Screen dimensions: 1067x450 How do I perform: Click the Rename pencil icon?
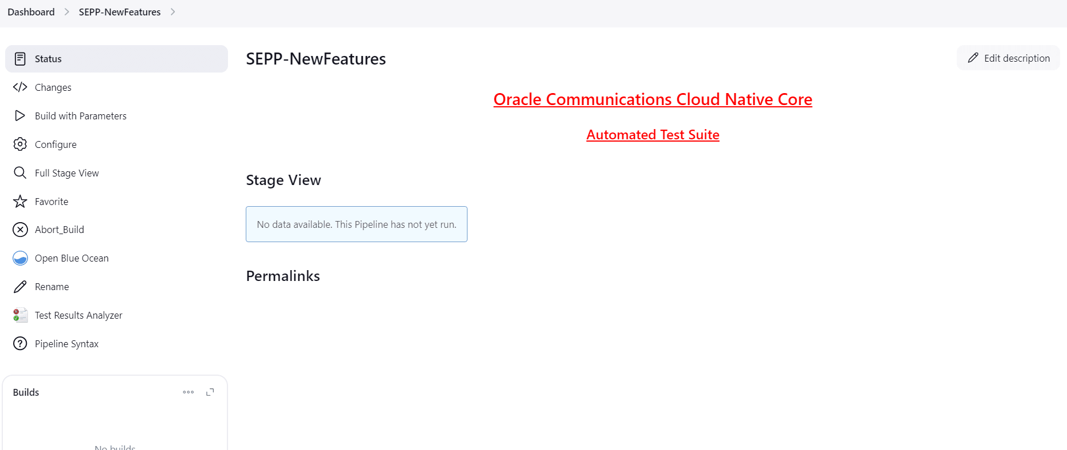point(20,287)
